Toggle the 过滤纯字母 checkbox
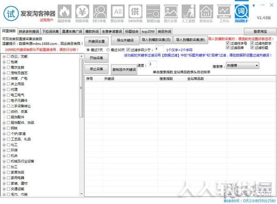Screen dimensions: 277x204 coord(228,43)
